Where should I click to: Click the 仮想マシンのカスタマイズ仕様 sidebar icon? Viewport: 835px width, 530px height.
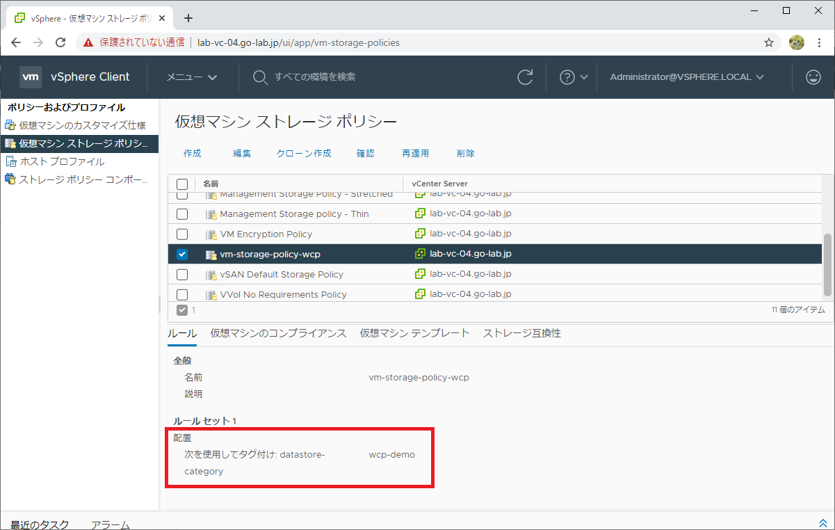click(10, 125)
